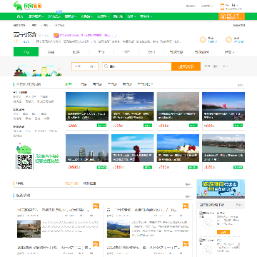Open the aerial lake map tour thumbnail
257x257 pixels.
[x=178, y=106]
